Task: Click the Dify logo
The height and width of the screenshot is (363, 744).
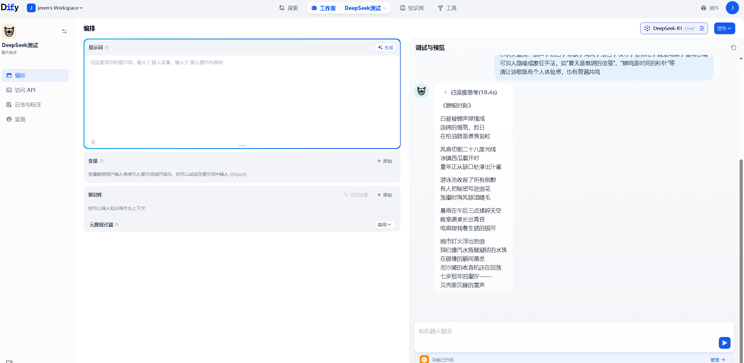Action: pos(10,8)
